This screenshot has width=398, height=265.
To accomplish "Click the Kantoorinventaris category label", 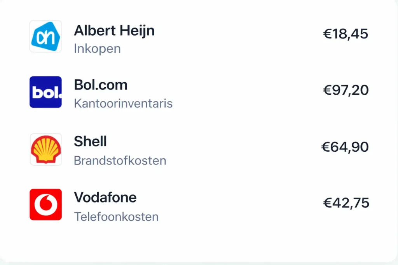I will coord(123,104).
